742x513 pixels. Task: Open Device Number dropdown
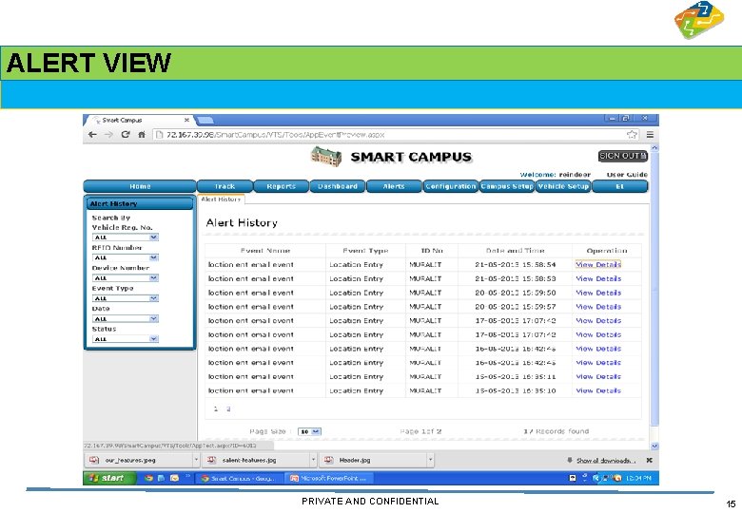pos(125,277)
